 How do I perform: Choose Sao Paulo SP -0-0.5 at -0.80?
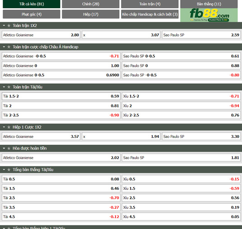(x=181, y=75)
